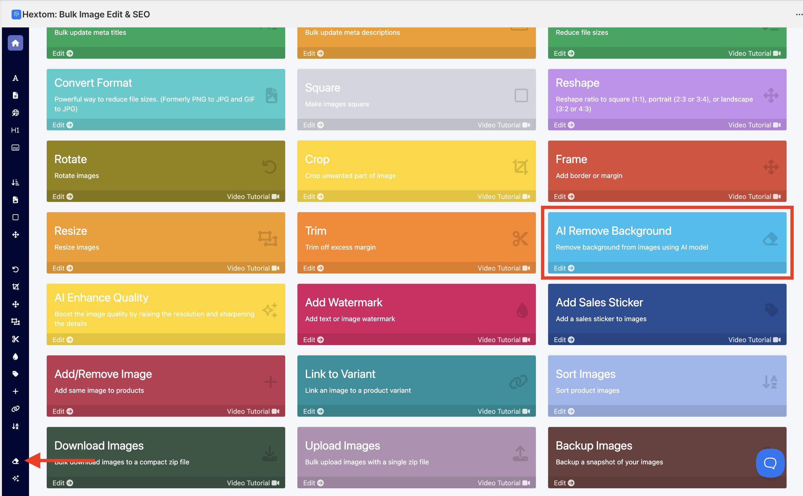This screenshot has width=803, height=496.
Task: Open the watermark droplet icon in sidebar
Action: coord(15,357)
